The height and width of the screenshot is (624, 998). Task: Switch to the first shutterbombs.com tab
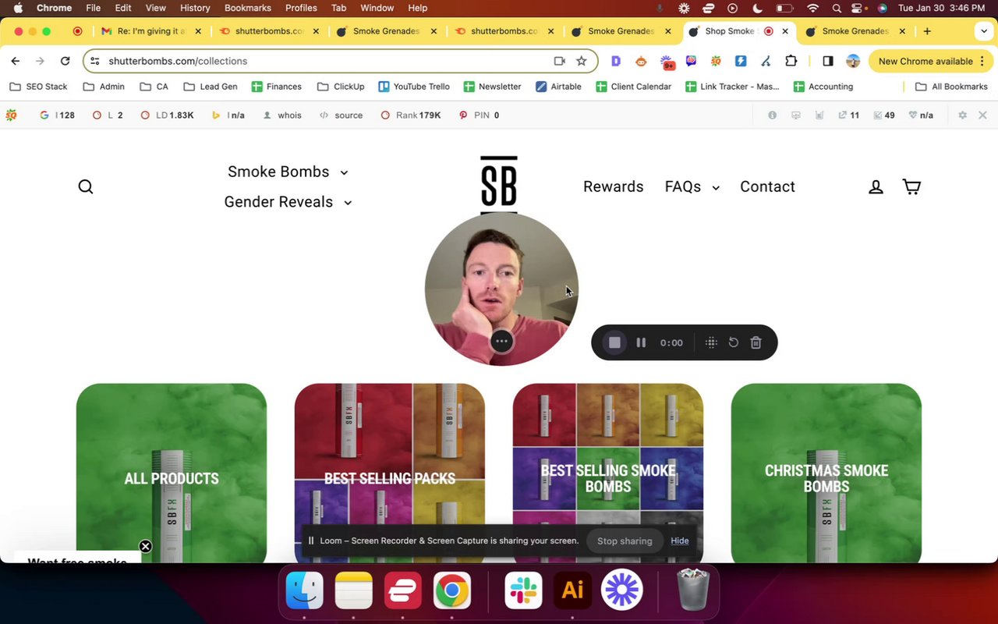click(x=269, y=31)
